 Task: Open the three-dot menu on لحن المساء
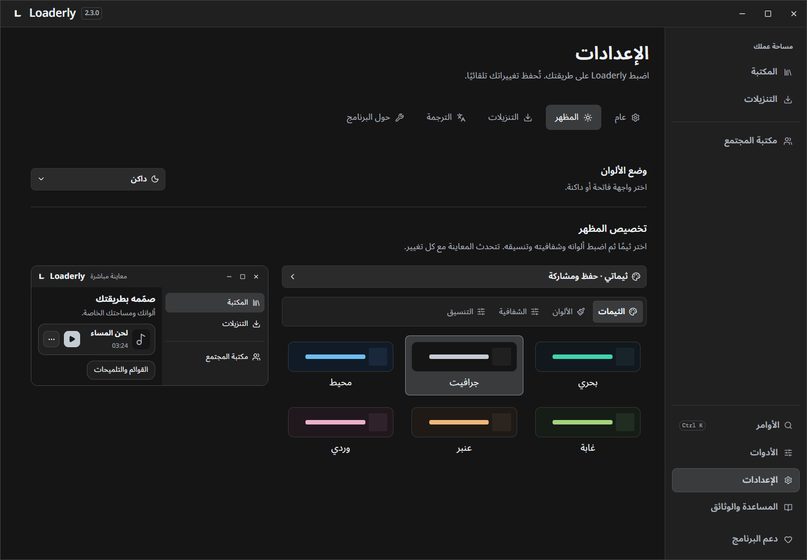coord(52,339)
